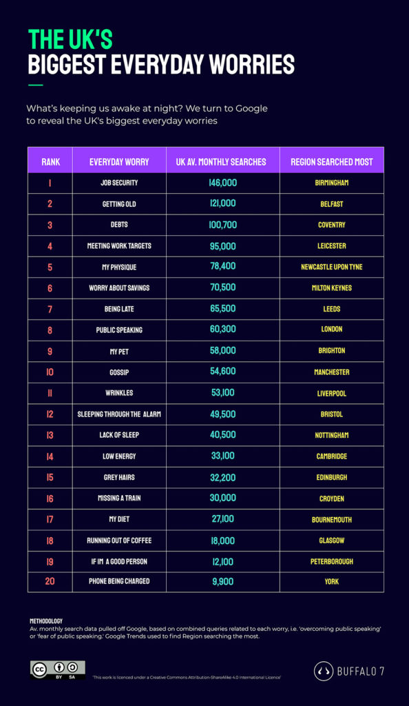
Task: Click the 146,000 searches value
Action: point(223,183)
